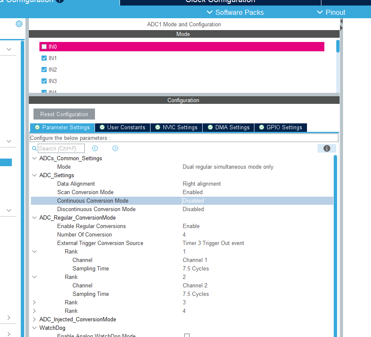Go to previous search result arrow
371x337 pixels.
95,148
